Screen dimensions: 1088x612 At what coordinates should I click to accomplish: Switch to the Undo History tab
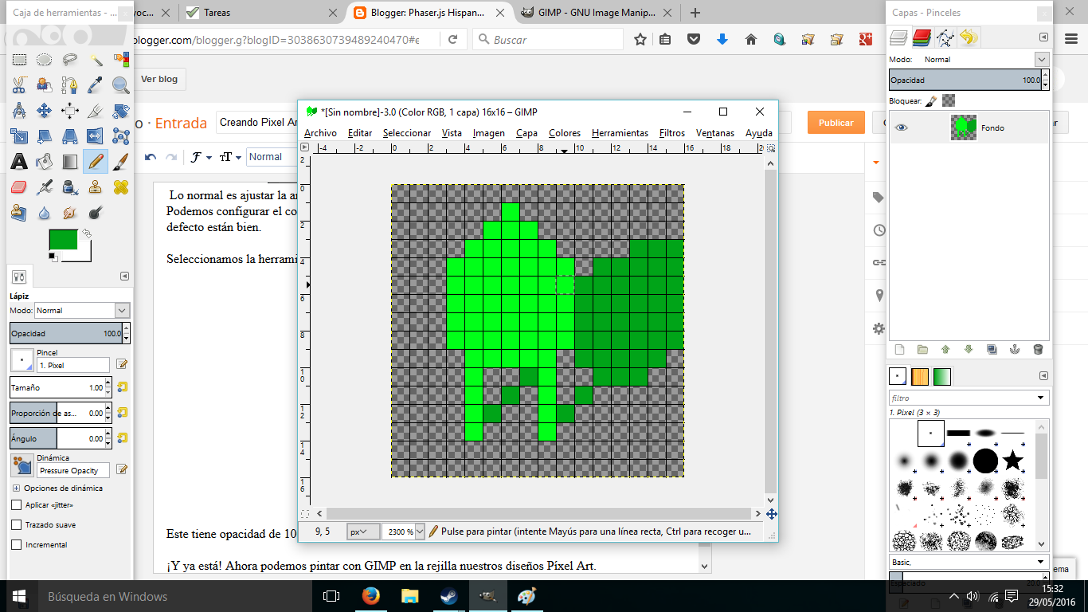click(969, 37)
